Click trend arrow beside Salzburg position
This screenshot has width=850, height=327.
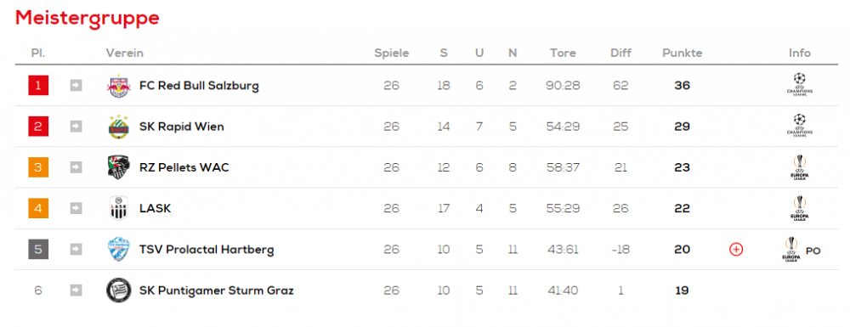coord(76,86)
